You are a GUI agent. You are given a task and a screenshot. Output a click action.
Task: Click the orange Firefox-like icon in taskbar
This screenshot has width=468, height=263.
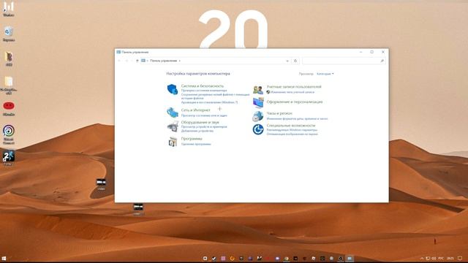[x=232, y=258]
